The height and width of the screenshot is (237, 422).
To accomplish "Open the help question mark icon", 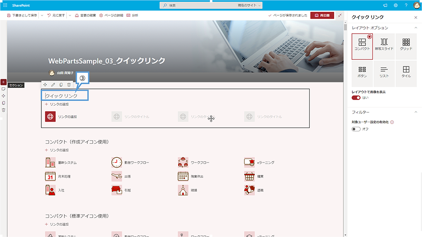I will click(x=406, y=5).
